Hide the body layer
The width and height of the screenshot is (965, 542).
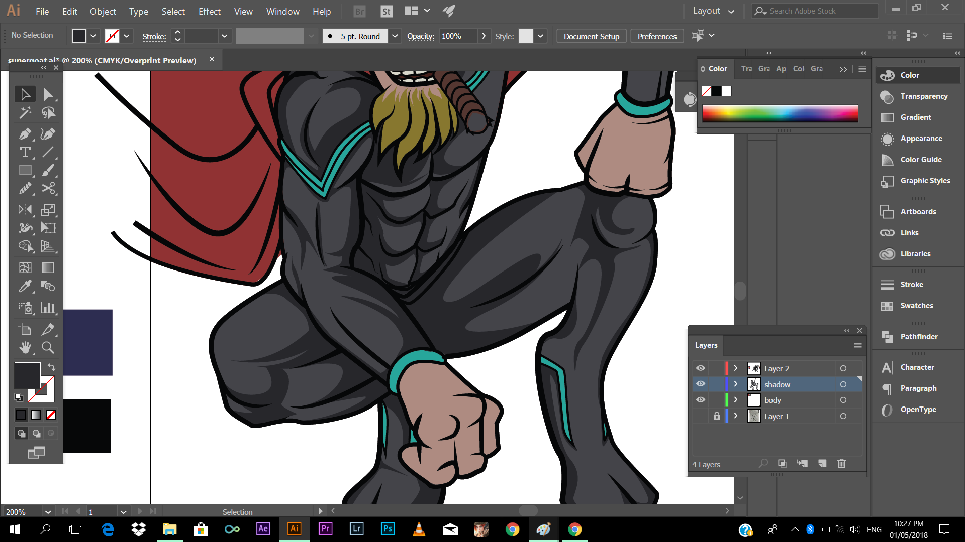pos(700,400)
